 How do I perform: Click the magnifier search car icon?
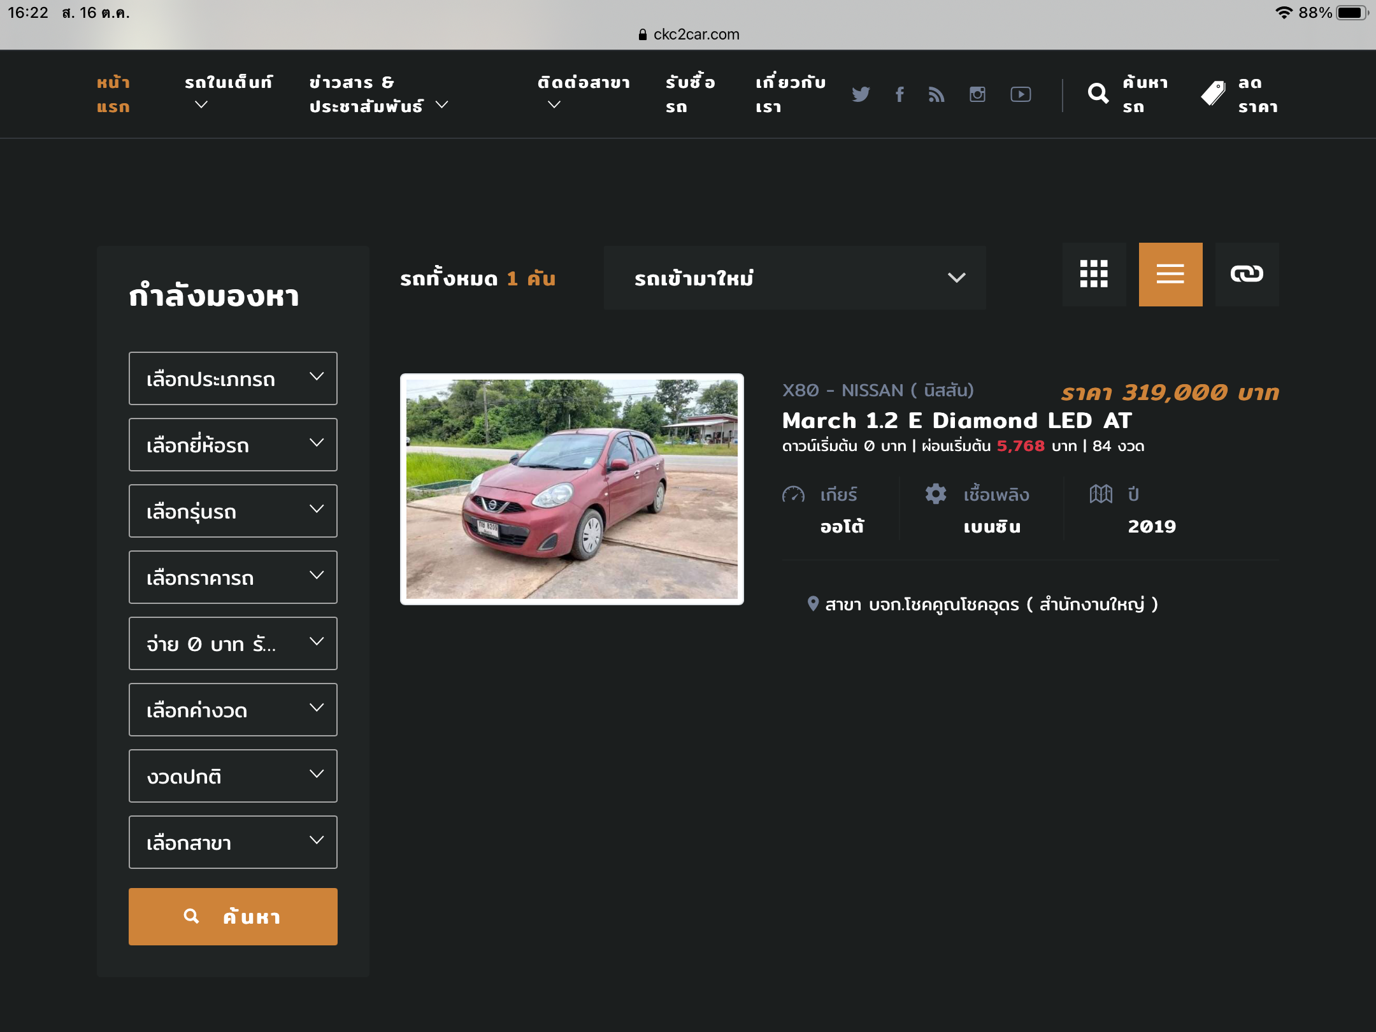tap(1098, 94)
